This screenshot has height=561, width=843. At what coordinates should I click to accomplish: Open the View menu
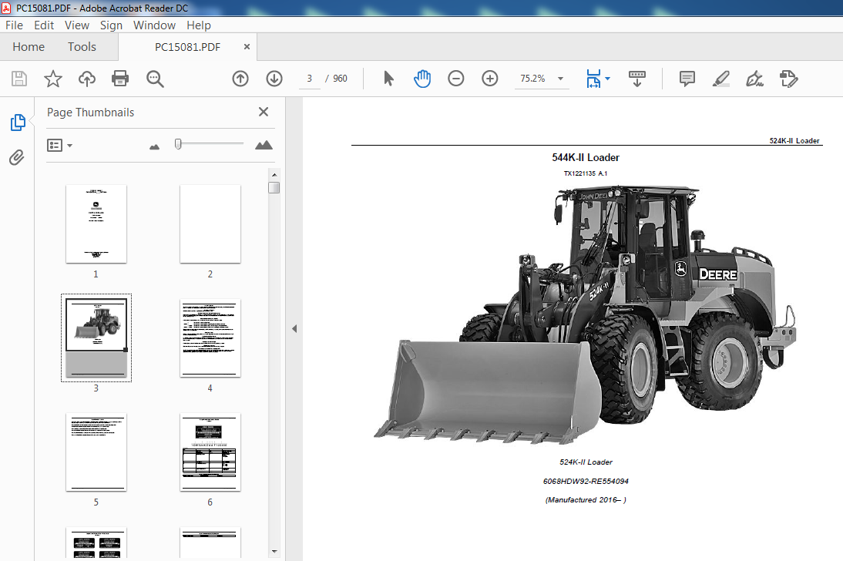click(77, 25)
